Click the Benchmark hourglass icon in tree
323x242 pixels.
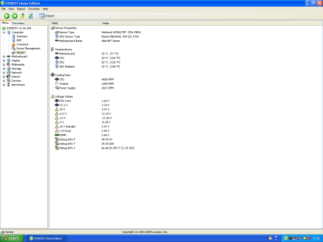(9, 85)
